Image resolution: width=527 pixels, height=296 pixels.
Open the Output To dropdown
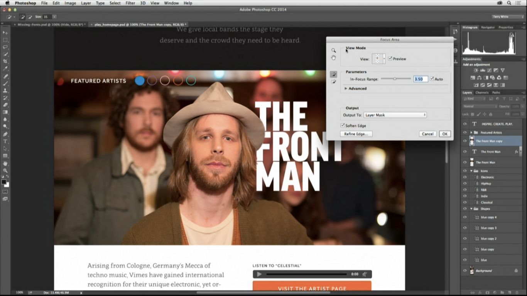pyautogui.click(x=395, y=115)
